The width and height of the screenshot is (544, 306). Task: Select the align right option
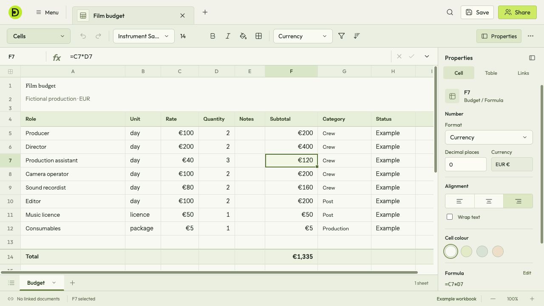[518, 201]
